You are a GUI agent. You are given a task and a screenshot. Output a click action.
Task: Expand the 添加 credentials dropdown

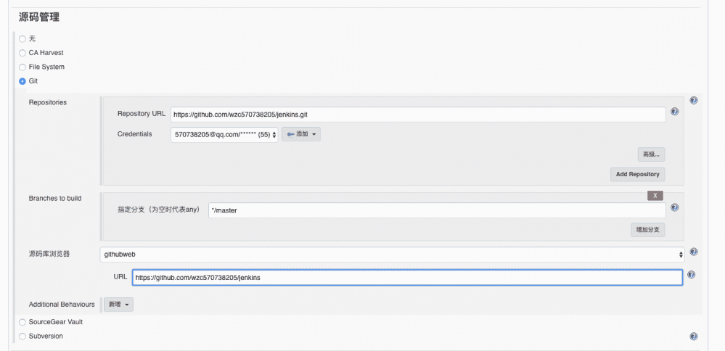tap(301, 134)
